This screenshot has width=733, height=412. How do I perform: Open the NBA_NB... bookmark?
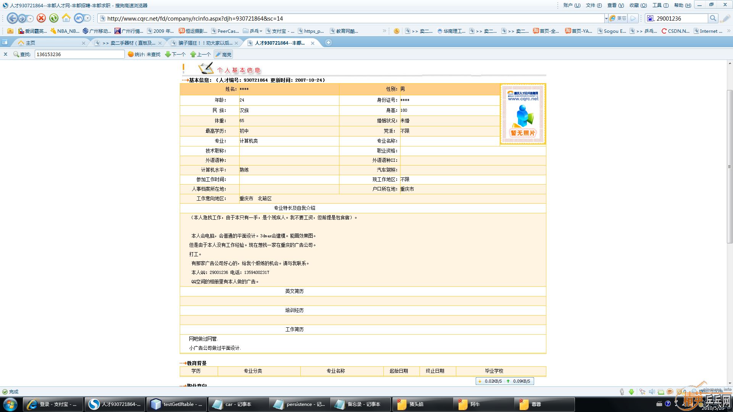(65, 31)
